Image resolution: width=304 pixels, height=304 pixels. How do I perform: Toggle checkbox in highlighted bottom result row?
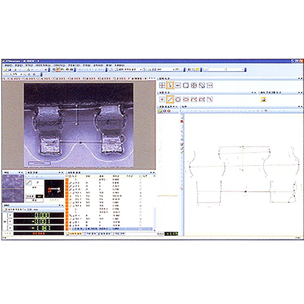[x=140, y=229]
